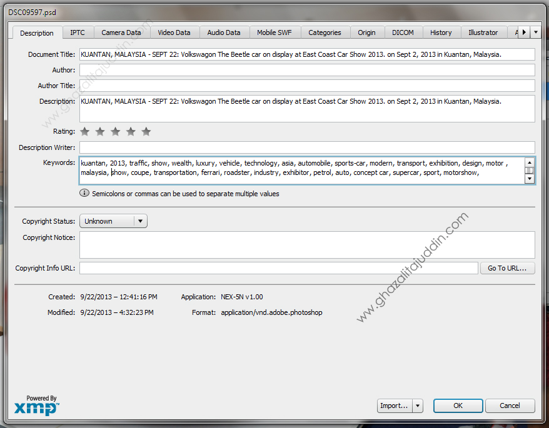Set rating to four stars

coord(131,132)
